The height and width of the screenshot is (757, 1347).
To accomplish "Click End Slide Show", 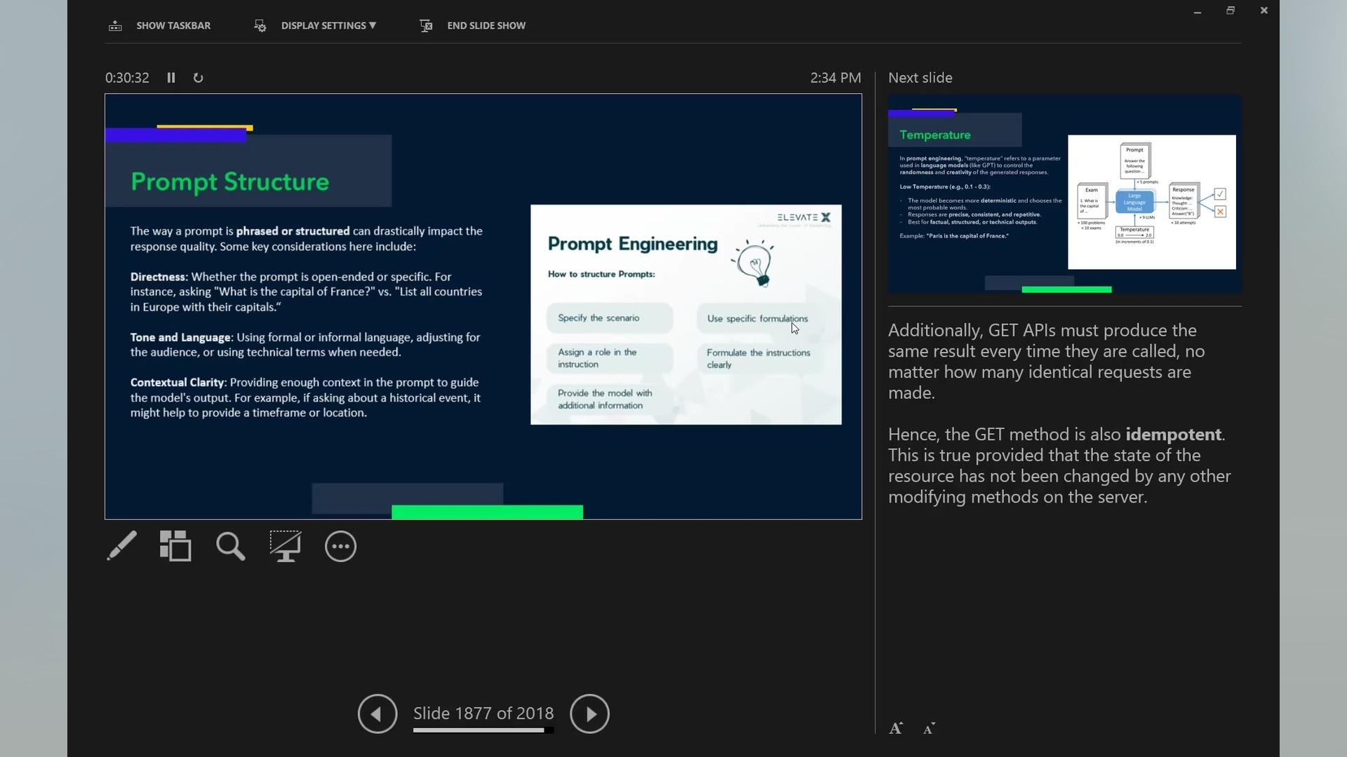I will click(x=486, y=26).
